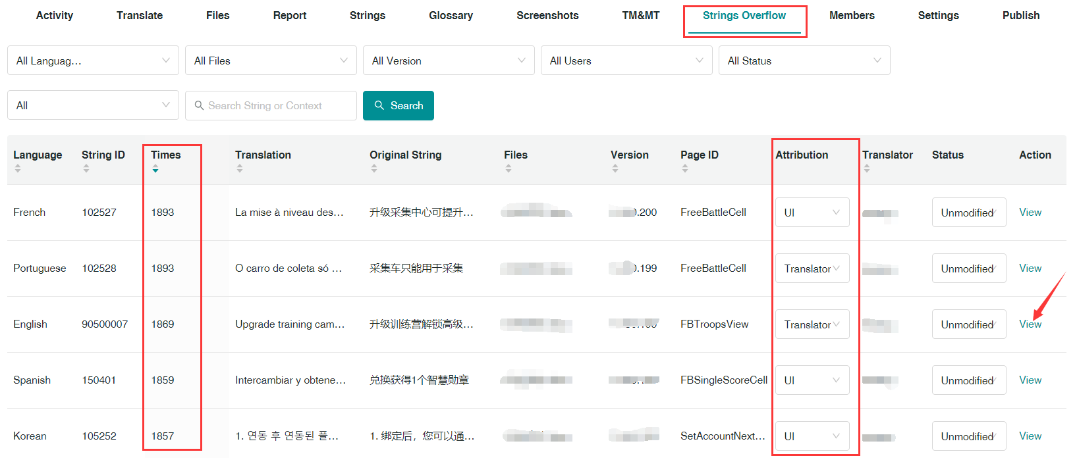This screenshot has height=458, width=1077.
Task: Switch to the TM&MT tab
Action: (641, 15)
